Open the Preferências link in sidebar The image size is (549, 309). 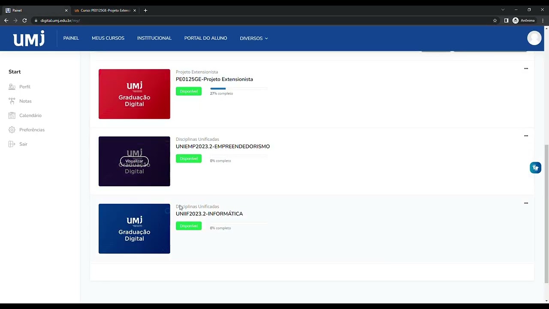click(x=32, y=130)
